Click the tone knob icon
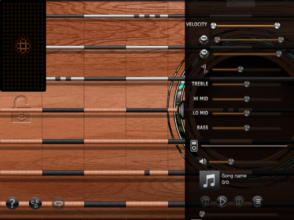 click(204, 53)
